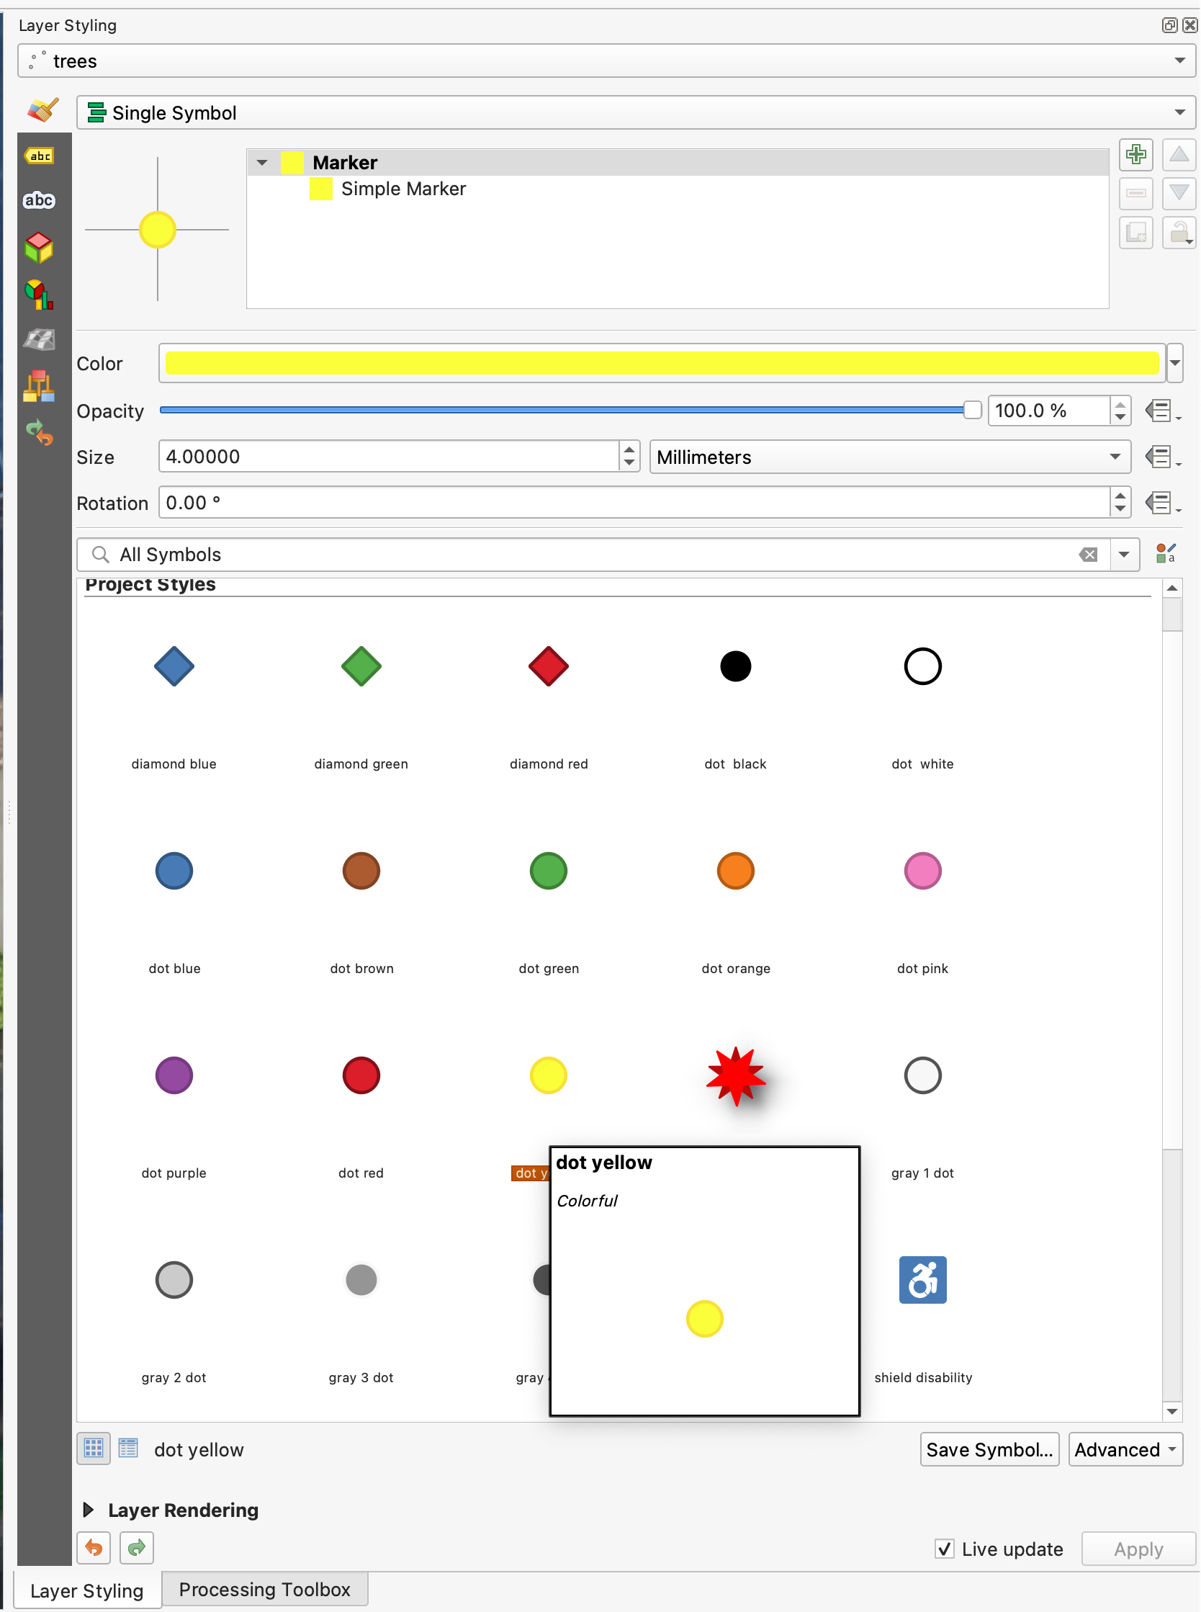The height and width of the screenshot is (1612, 1201).
Task: Switch to list view of symbols
Action: point(129,1449)
